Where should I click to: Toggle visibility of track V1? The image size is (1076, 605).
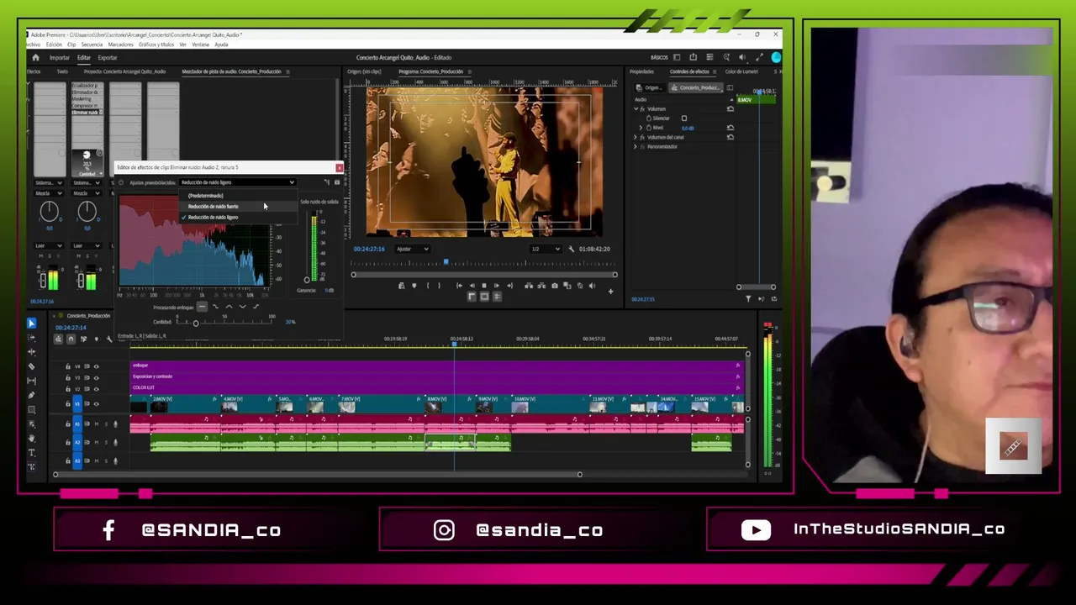coord(96,404)
